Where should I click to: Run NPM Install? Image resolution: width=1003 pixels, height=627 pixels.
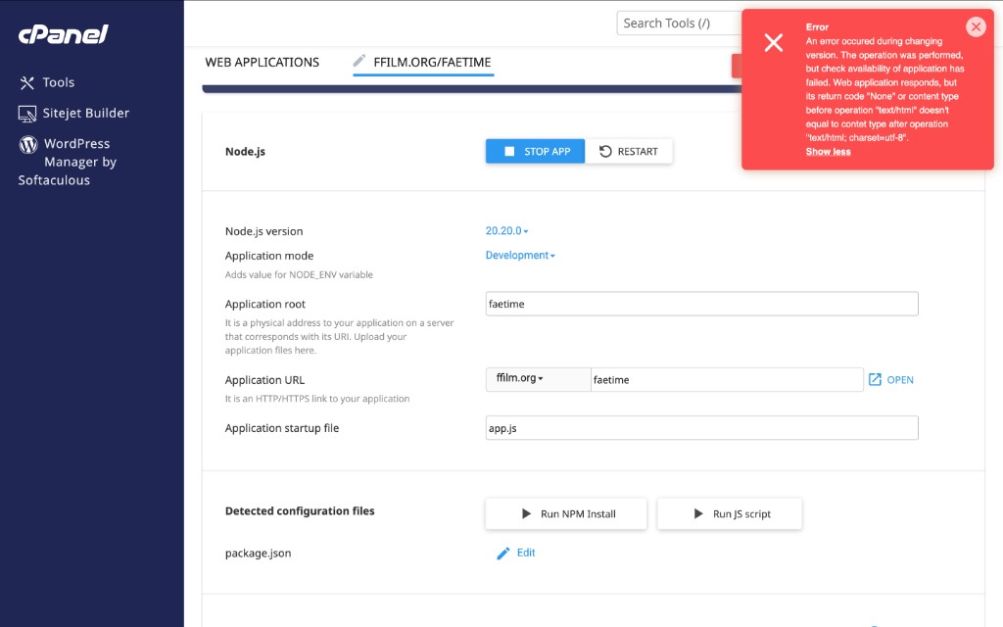pos(566,513)
